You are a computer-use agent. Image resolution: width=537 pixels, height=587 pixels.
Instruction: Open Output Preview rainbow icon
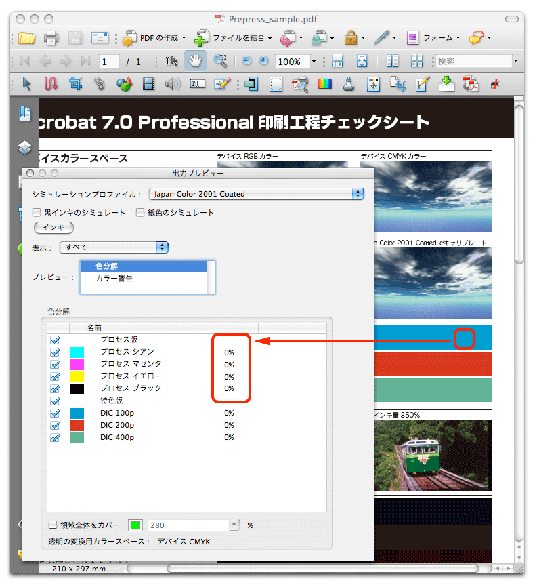coord(324,84)
